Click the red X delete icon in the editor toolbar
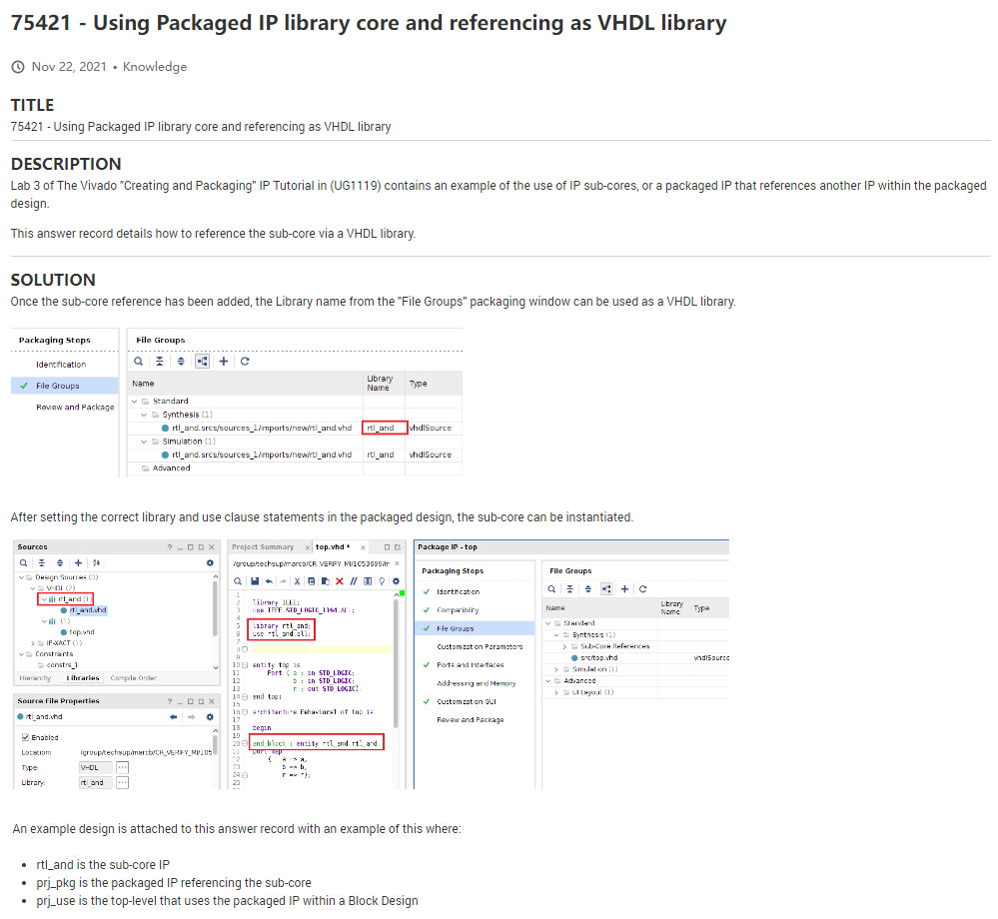Image resolution: width=998 pixels, height=919 pixels. click(340, 581)
